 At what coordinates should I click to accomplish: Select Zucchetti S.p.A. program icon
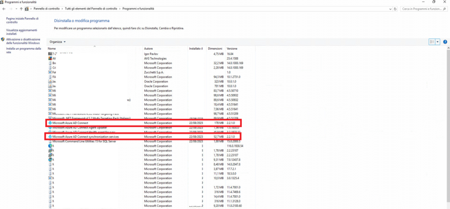50,72
